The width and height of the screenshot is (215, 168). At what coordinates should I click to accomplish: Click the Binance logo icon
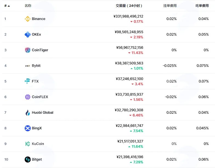(27, 19)
